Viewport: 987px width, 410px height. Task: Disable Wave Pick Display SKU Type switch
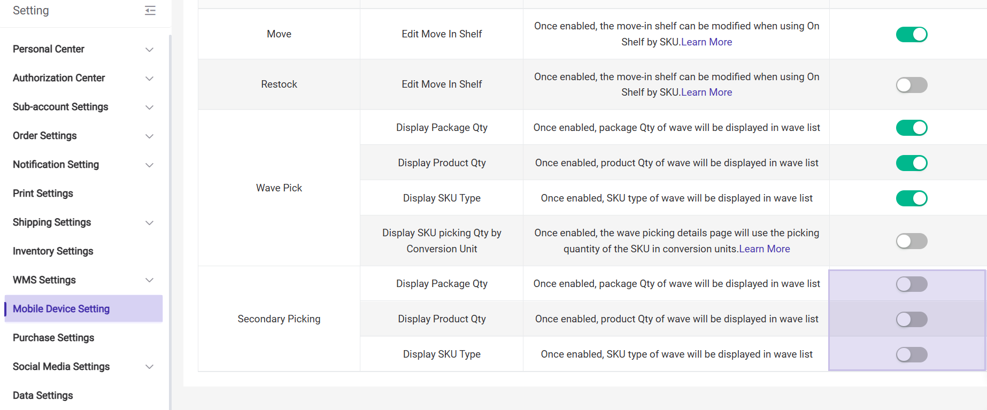click(912, 198)
